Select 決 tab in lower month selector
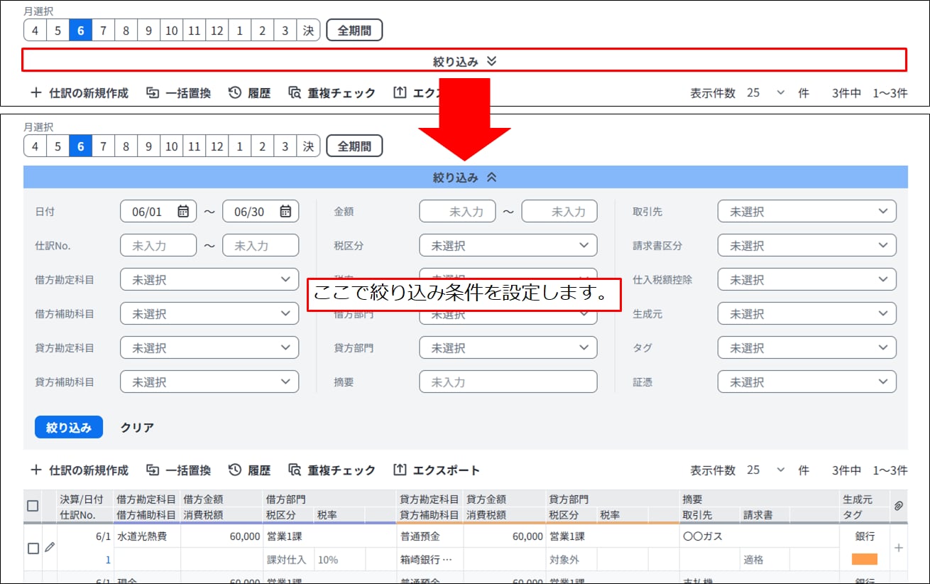 click(308, 146)
